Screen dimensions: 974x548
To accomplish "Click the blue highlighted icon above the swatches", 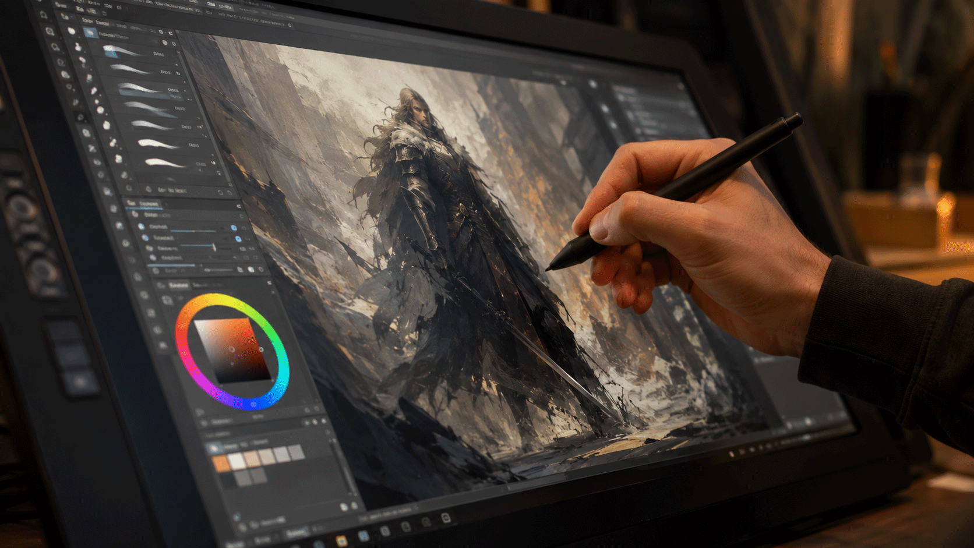I will pos(214,447).
